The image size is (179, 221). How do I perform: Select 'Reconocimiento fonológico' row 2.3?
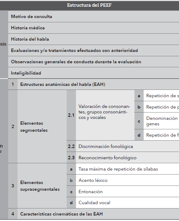tap(123, 158)
